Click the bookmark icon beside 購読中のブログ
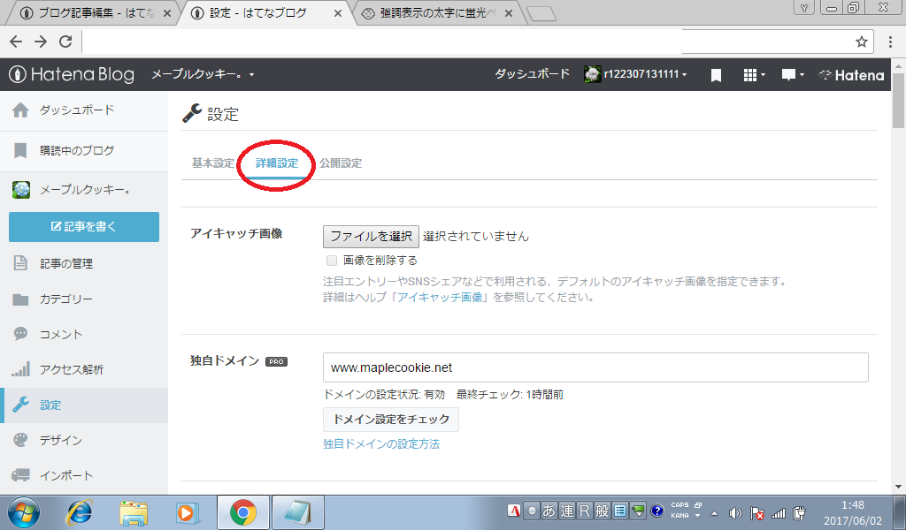The width and height of the screenshot is (906, 530). pos(20,150)
